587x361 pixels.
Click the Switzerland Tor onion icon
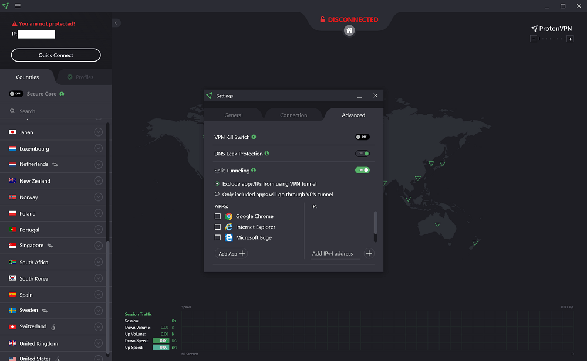pos(53,327)
